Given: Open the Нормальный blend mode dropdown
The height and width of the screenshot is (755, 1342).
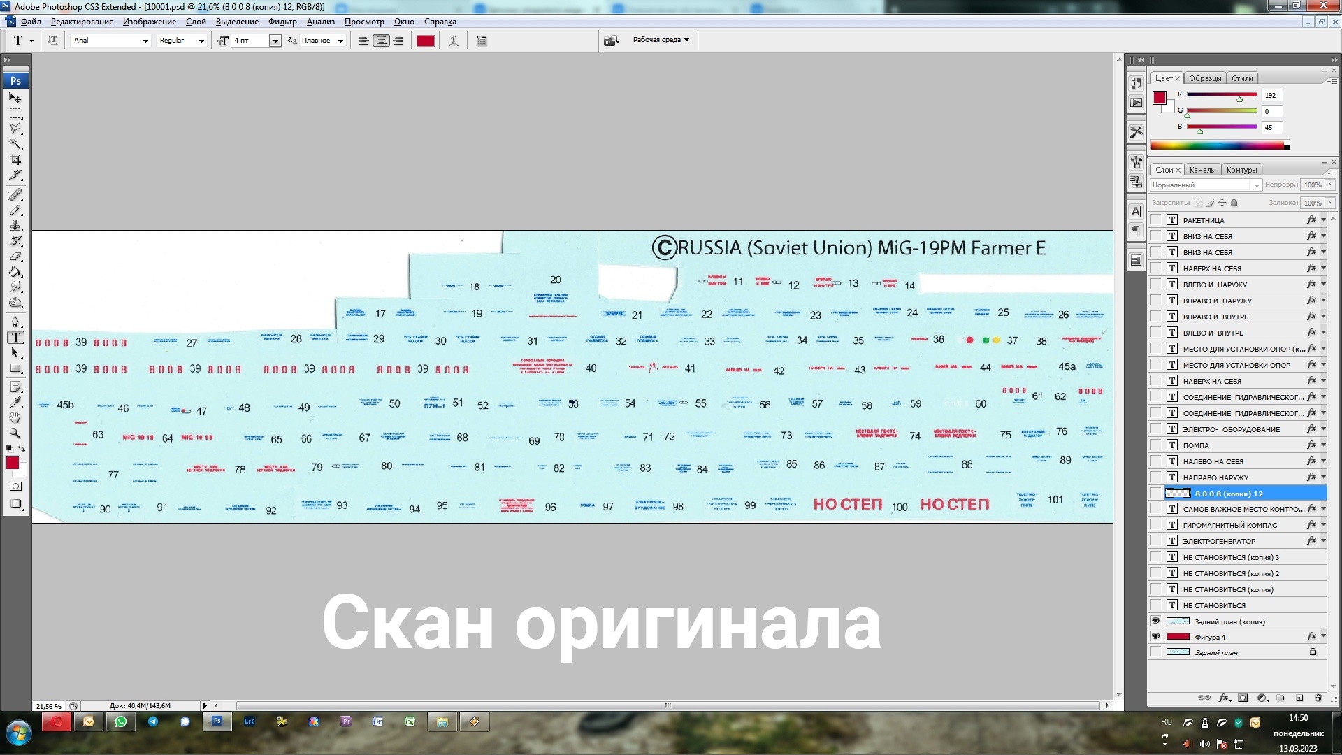Looking at the screenshot, I should tap(1256, 185).
